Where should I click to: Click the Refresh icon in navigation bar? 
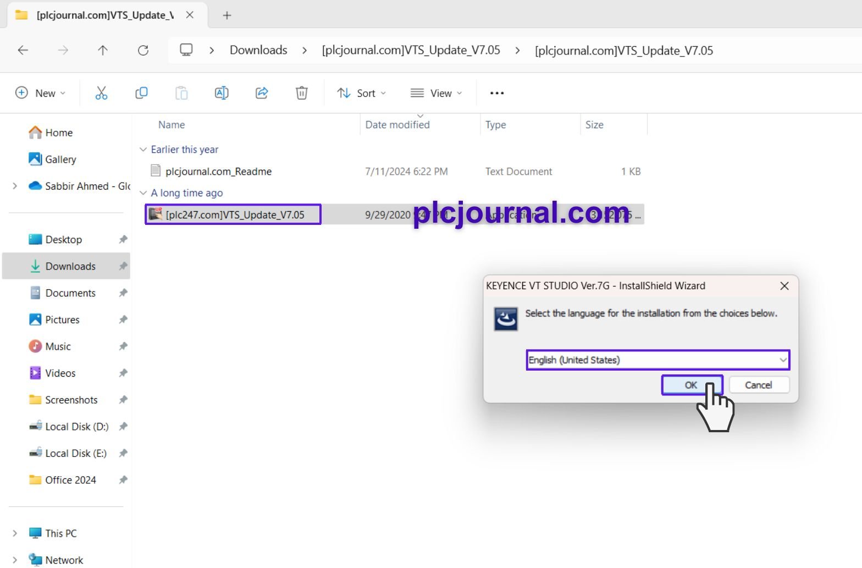click(x=143, y=51)
